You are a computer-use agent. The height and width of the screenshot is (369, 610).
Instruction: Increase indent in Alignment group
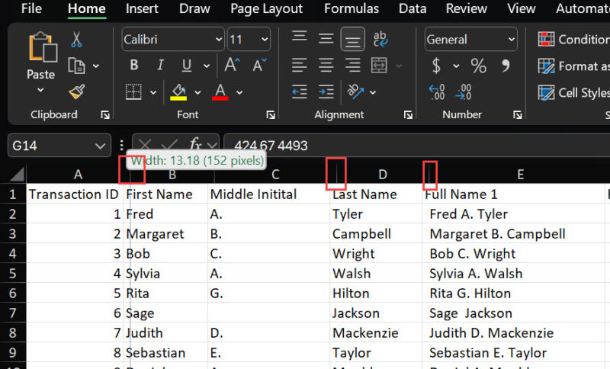[x=326, y=92]
